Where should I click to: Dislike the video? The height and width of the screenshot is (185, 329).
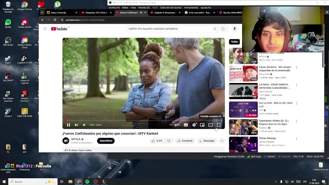click(x=169, y=141)
